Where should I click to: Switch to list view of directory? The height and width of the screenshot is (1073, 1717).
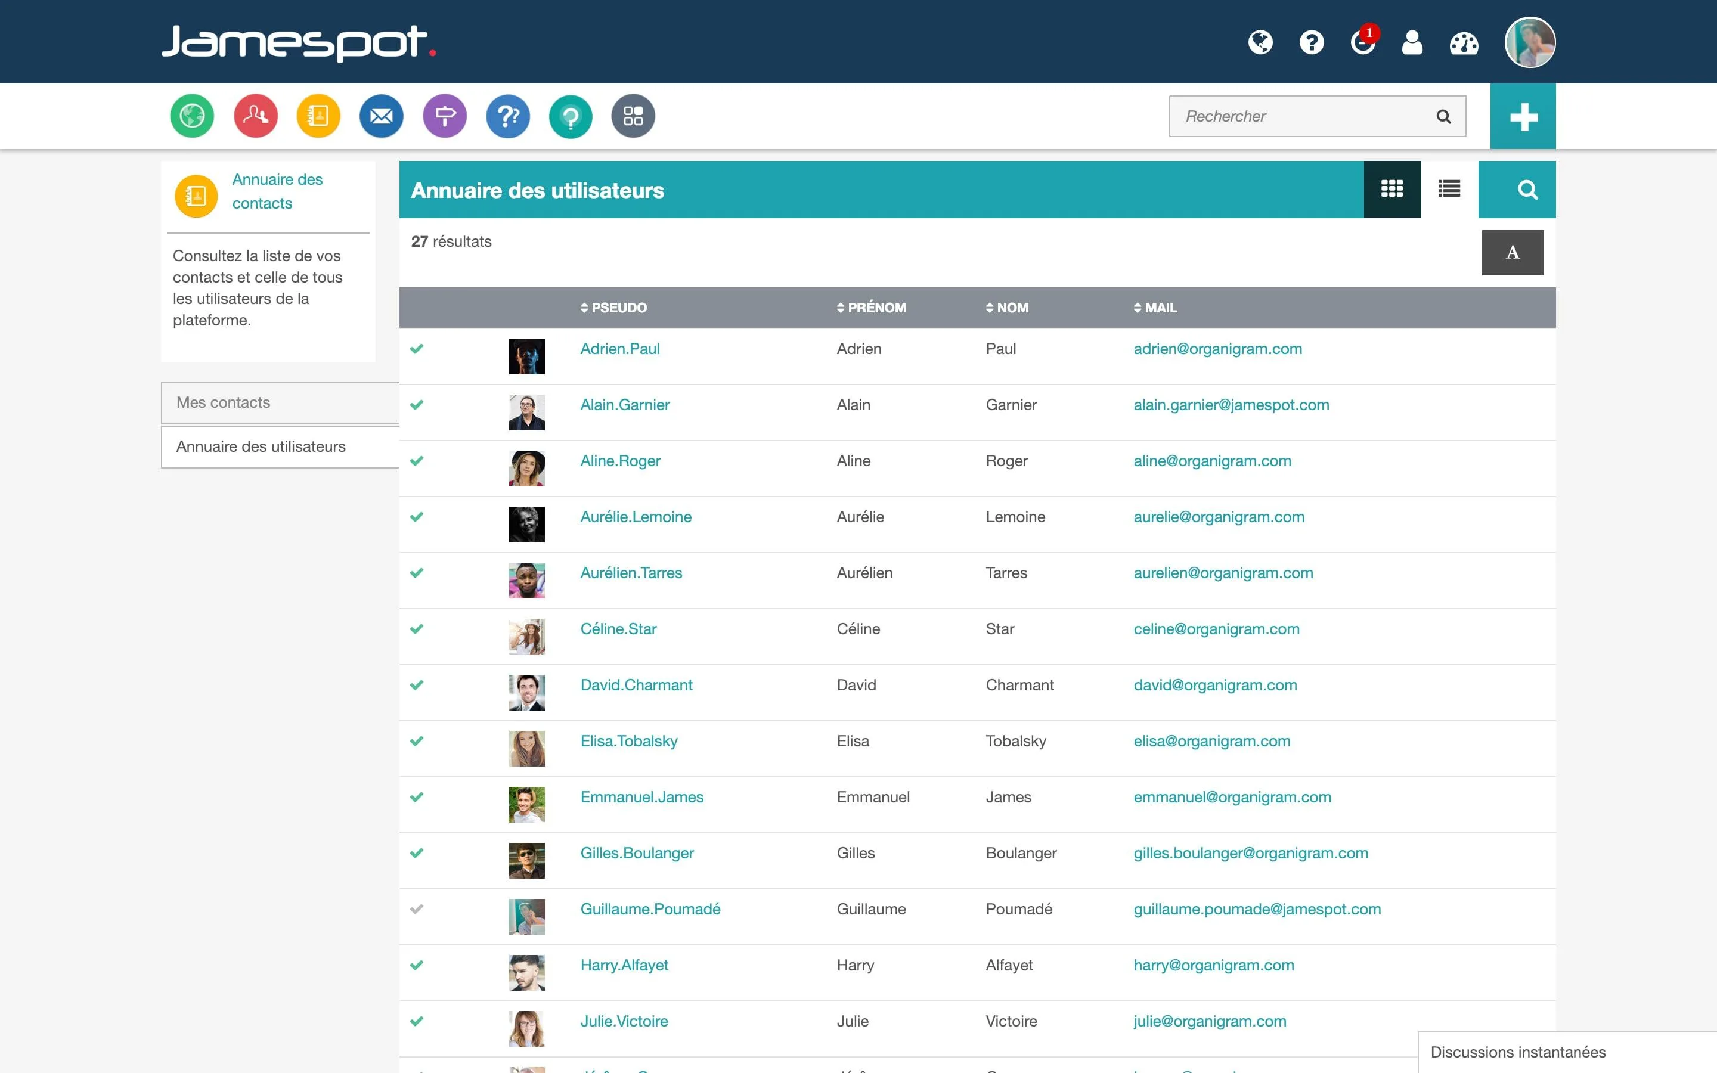(1449, 189)
